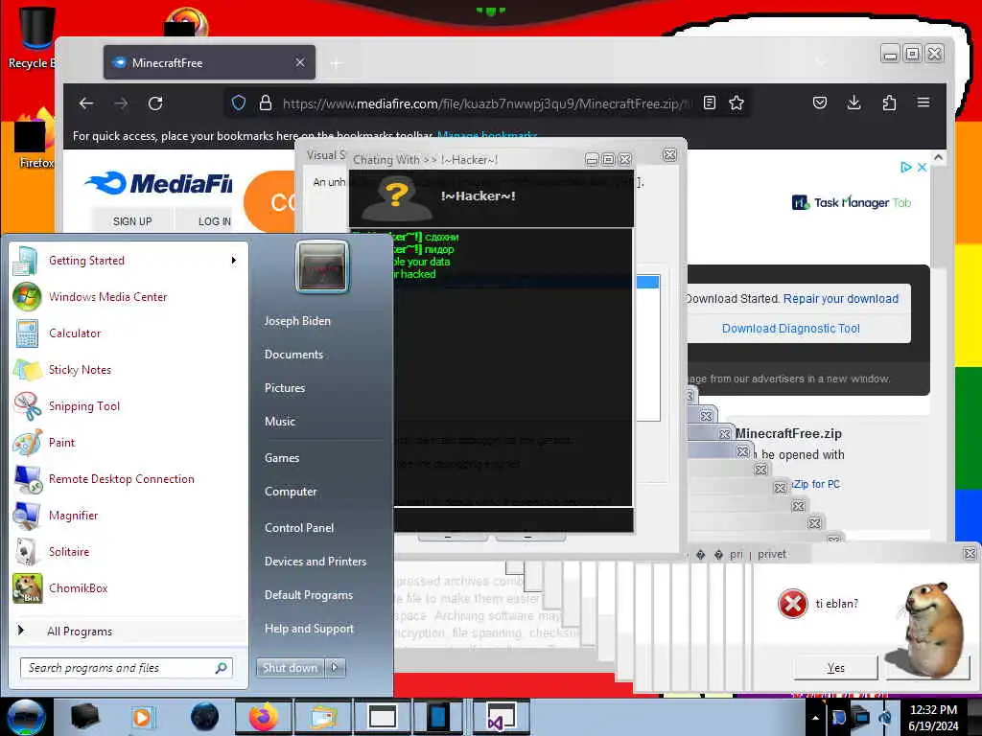The width and height of the screenshot is (982, 736).
Task: Expand the Getting Started submenu arrow
Action: (x=234, y=261)
